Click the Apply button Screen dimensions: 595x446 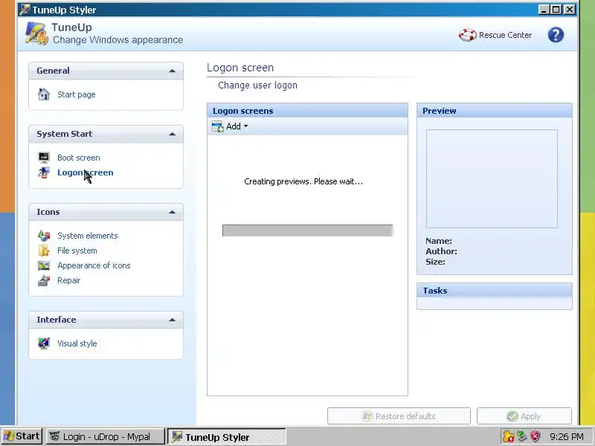click(524, 416)
